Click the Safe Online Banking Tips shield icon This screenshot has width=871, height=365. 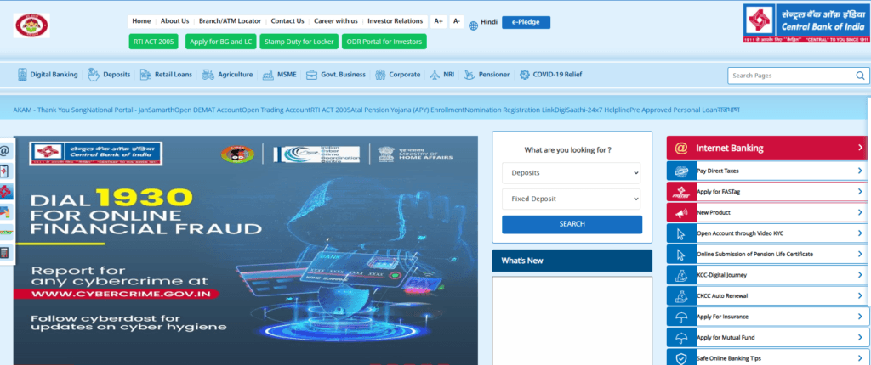tap(681, 358)
